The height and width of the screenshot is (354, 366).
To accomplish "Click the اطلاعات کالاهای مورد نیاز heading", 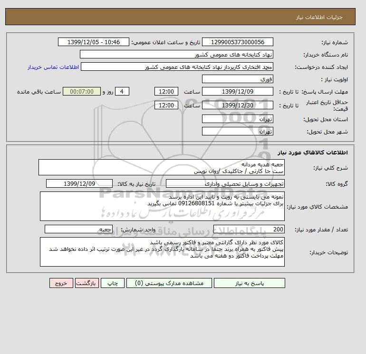I will [313, 153].
